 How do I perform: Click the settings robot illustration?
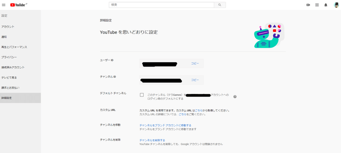pyautogui.click(x=269, y=35)
